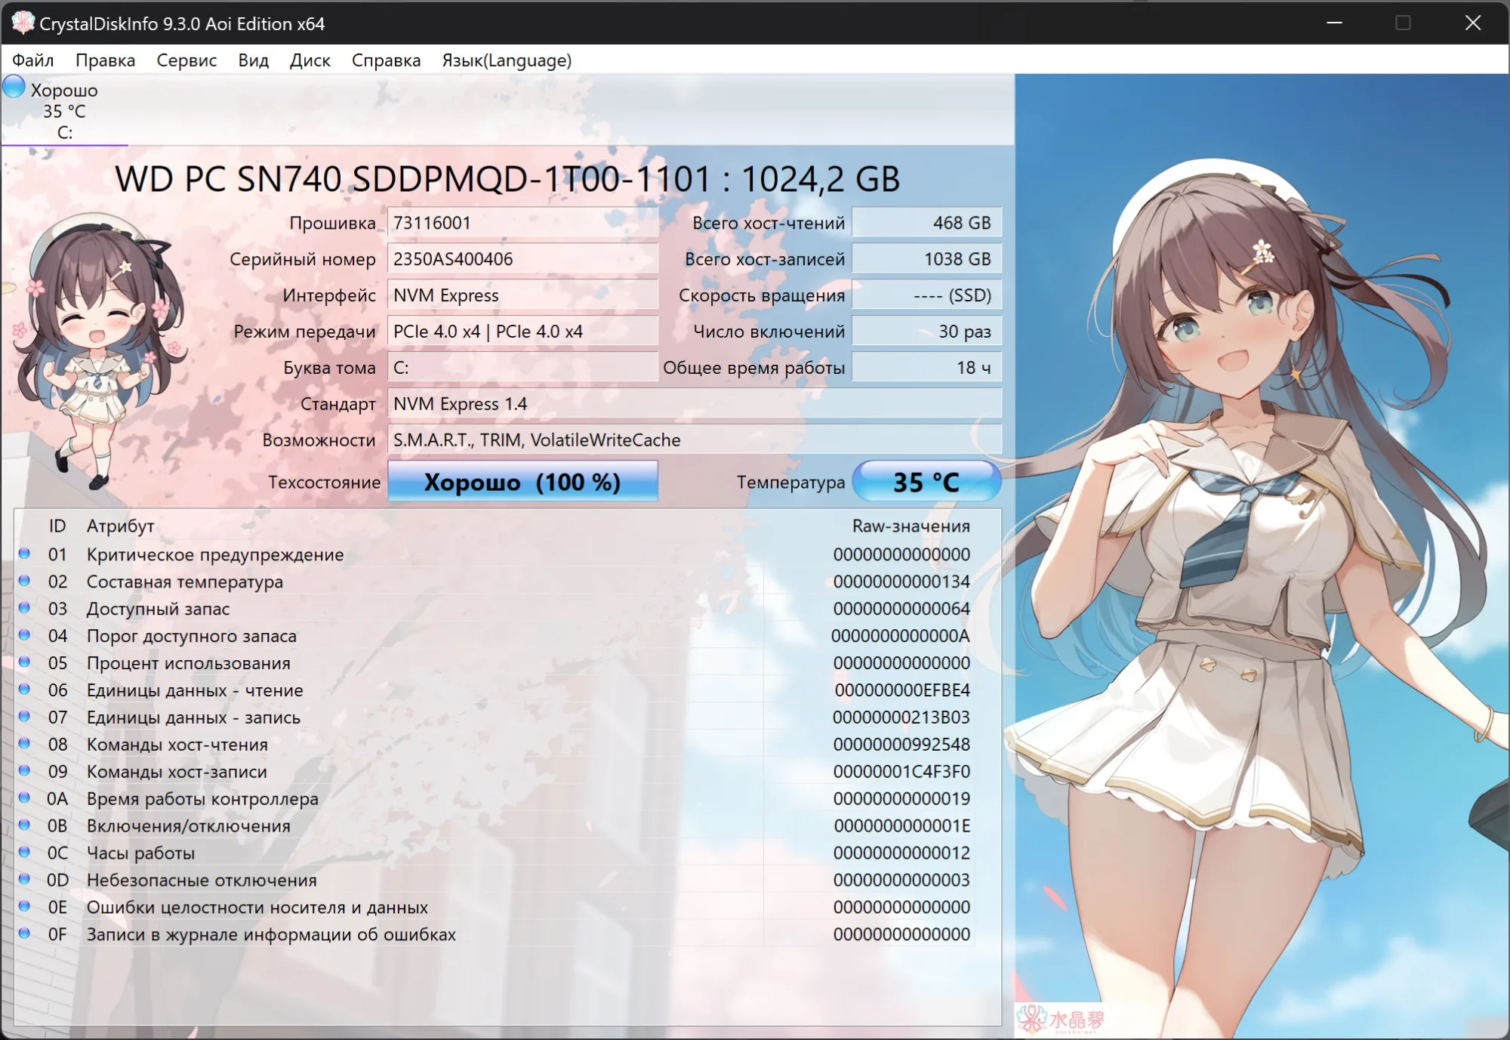Image resolution: width=1510 pixels, height=1040 pixels.
Task: Click status dot for Часы работы row
Action: point(25,852)
